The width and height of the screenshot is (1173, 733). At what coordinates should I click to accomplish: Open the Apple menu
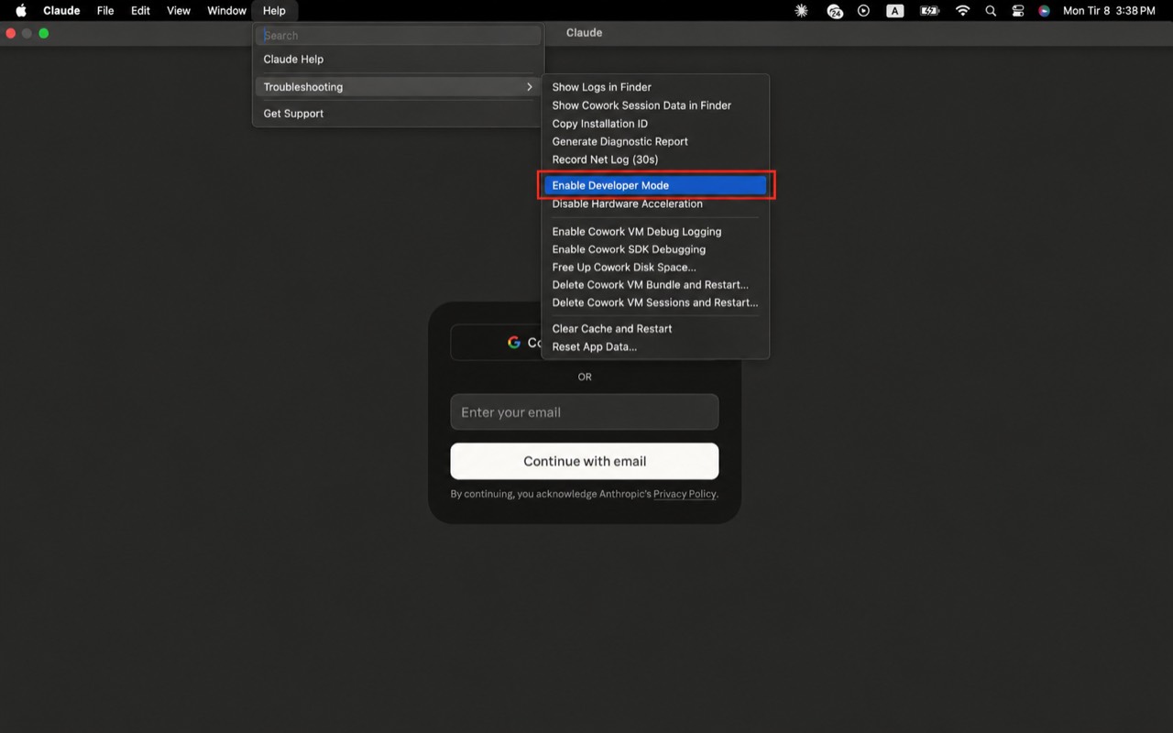(21, 11)
